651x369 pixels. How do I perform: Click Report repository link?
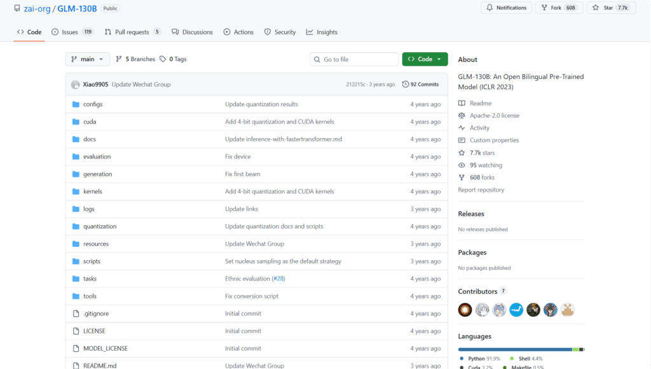pos(481,190)
